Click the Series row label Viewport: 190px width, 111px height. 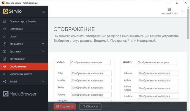coord(61,87)
